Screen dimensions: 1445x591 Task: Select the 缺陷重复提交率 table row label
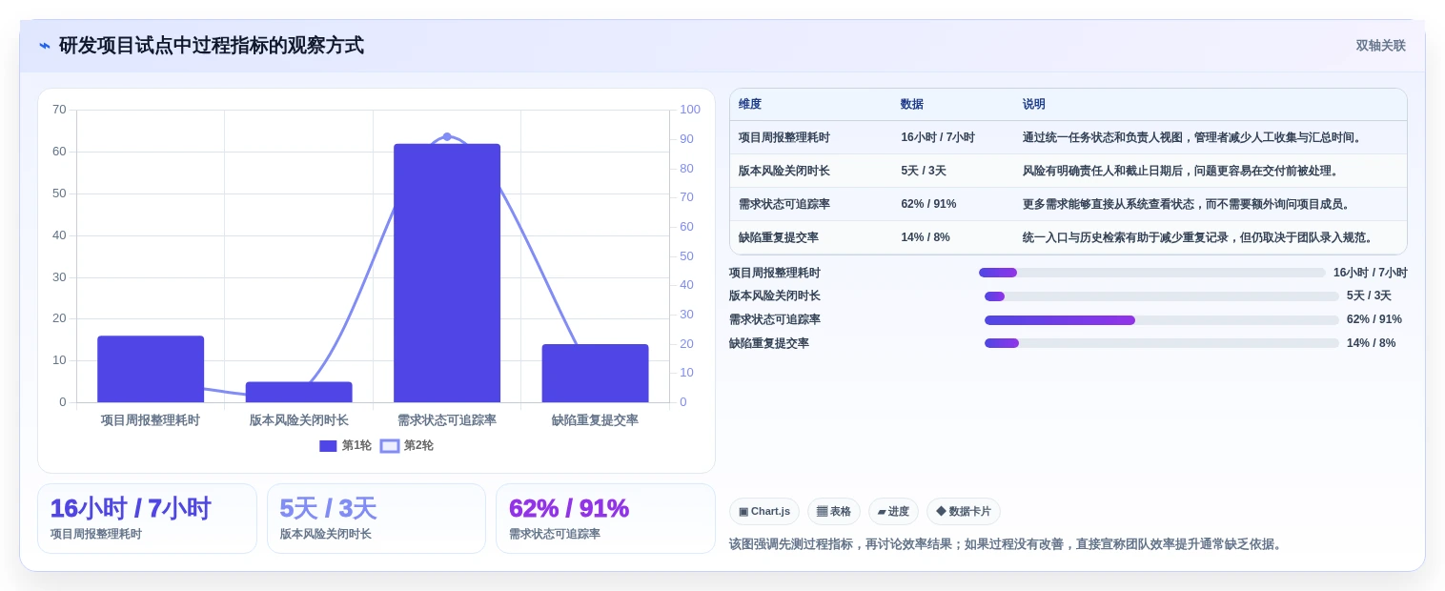[779, 237]
